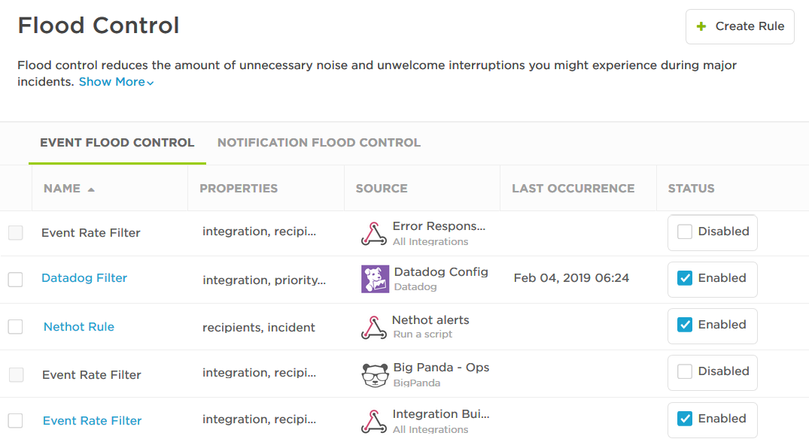
Task: Click the Integration Builder webhook icon
Action: click(374, 421)
